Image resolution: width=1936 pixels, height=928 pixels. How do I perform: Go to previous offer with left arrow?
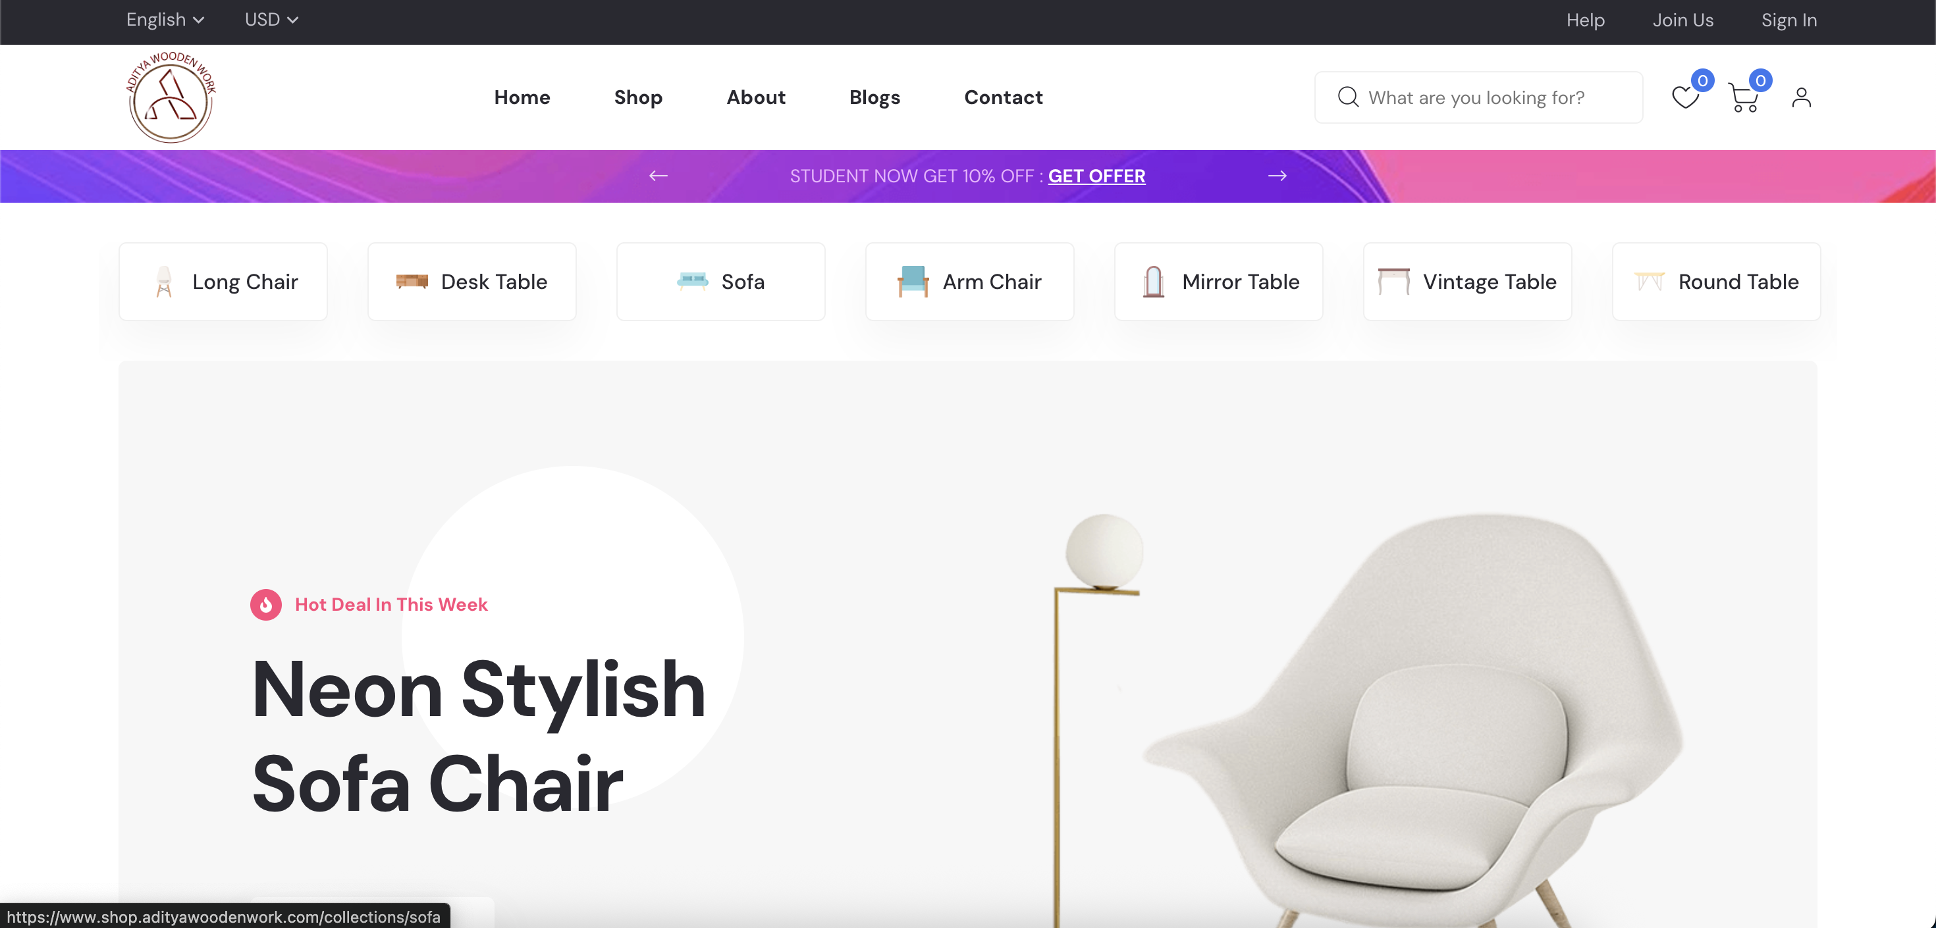659,176
